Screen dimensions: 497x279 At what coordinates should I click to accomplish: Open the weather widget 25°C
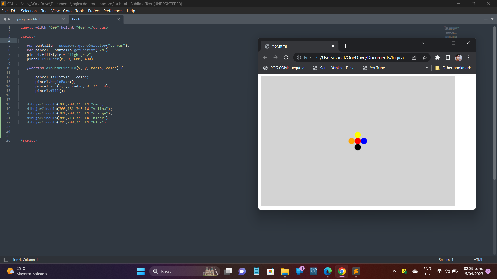pos(27,271)
